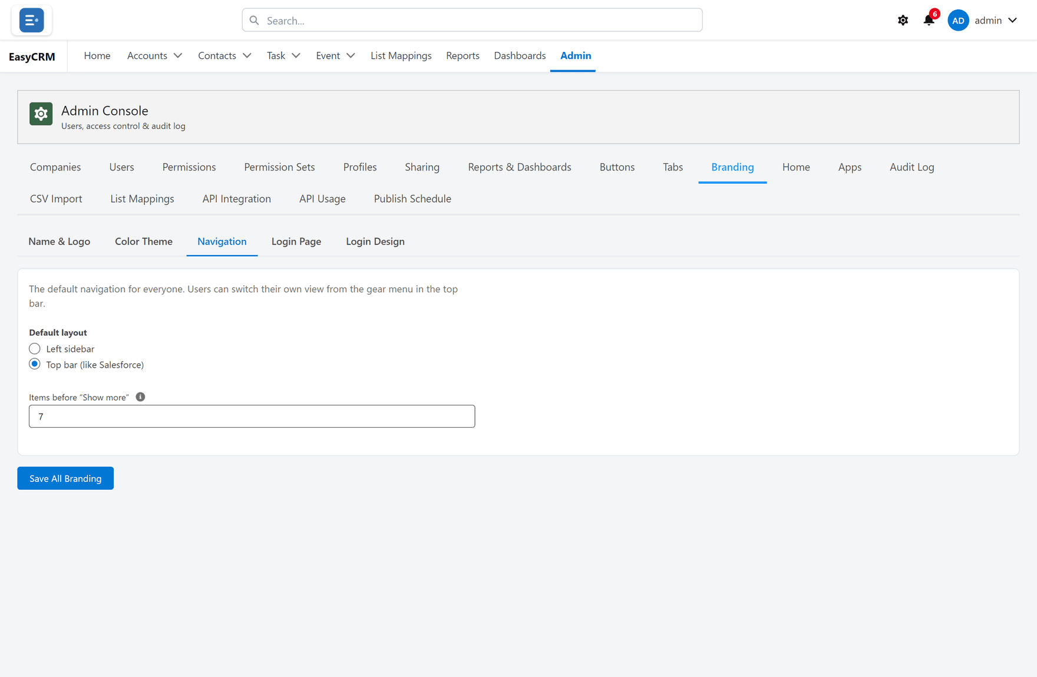The width and height of the screenshot is (1037, 677).
Task: Expand the Event menu chevron
Action: point(351,55)
